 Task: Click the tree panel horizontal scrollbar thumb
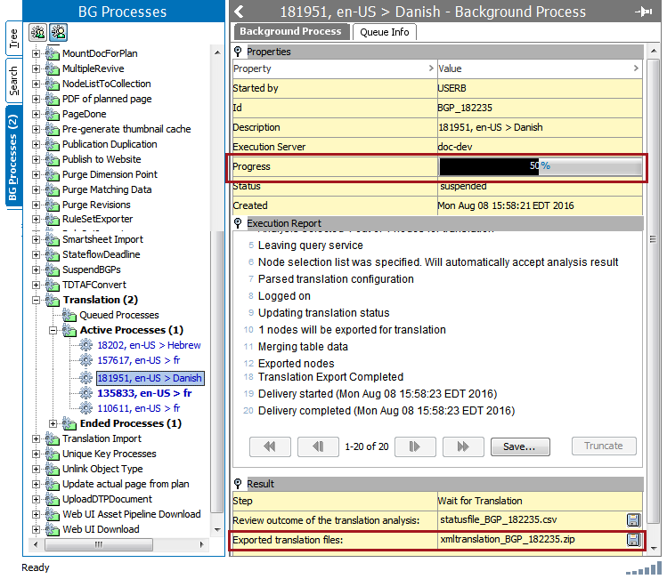click(99, 544)
